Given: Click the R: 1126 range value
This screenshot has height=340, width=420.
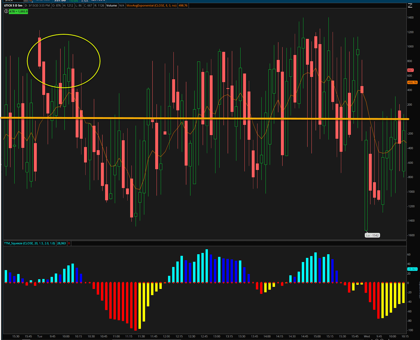Looking at the screenshot, I should (99, 6).
